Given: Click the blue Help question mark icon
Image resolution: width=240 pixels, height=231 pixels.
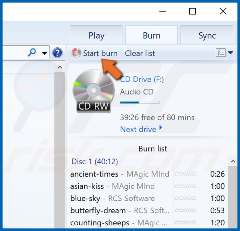Looking at the screenshot, I should tap(57, 53).
